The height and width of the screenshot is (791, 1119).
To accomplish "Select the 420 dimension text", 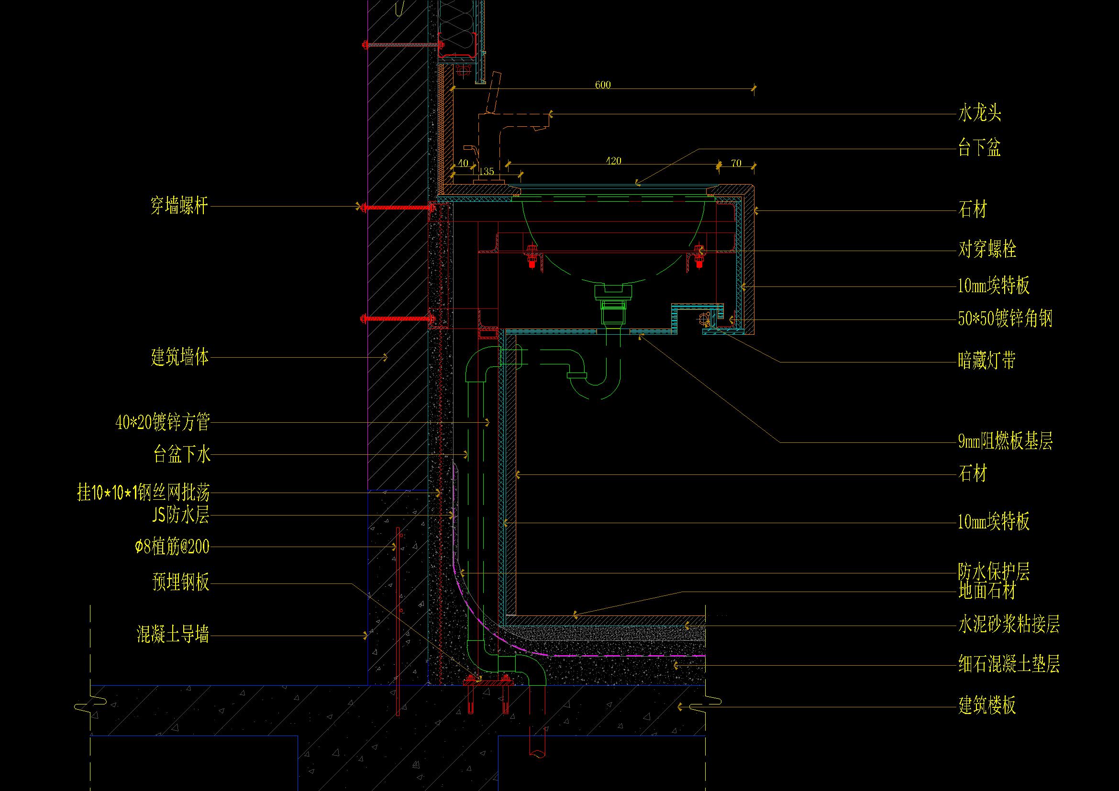I will pyautogui.click(x=613, y=161).
